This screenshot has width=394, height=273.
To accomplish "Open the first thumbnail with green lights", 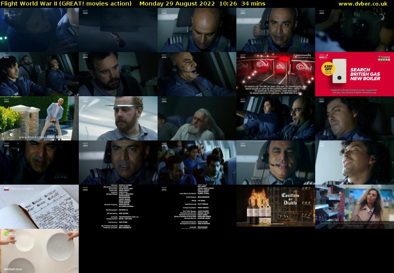I will tap(39, 30).
